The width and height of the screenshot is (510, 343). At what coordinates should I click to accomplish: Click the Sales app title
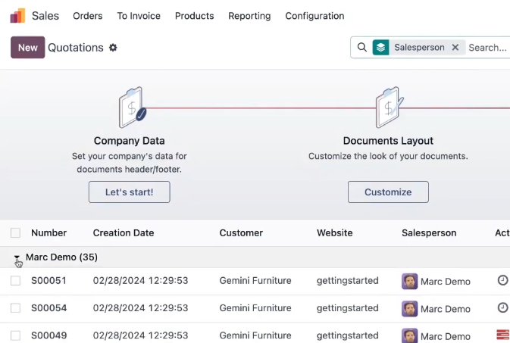(45, 16)
